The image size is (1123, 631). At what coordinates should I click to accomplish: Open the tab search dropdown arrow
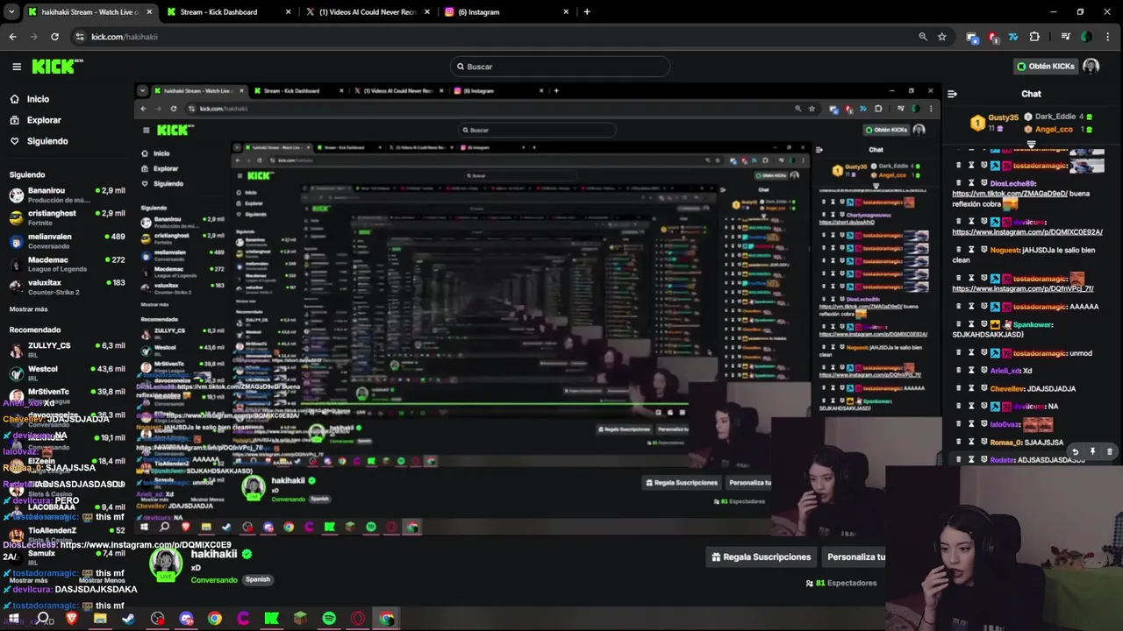pos(11,12)
